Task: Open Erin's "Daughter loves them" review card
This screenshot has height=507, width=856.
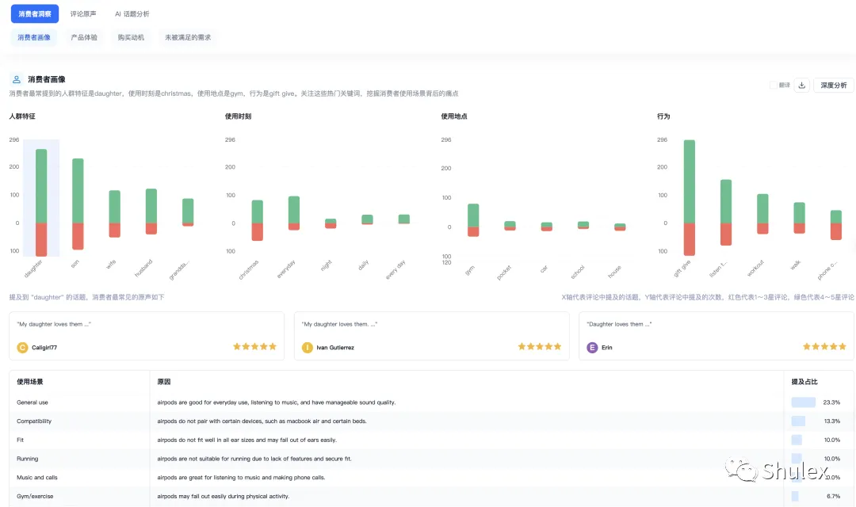Action: (x=717, y=336)
